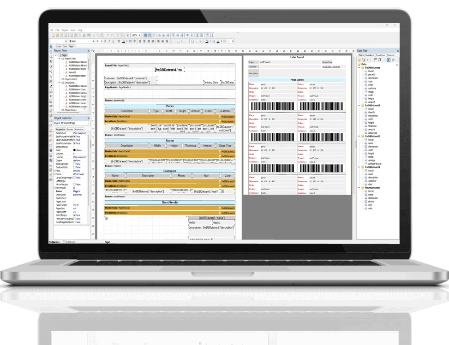Open the Object Inspector object selector dropdown
The width and height of the screenshot is (449, 345).
[x=88, y=124]
